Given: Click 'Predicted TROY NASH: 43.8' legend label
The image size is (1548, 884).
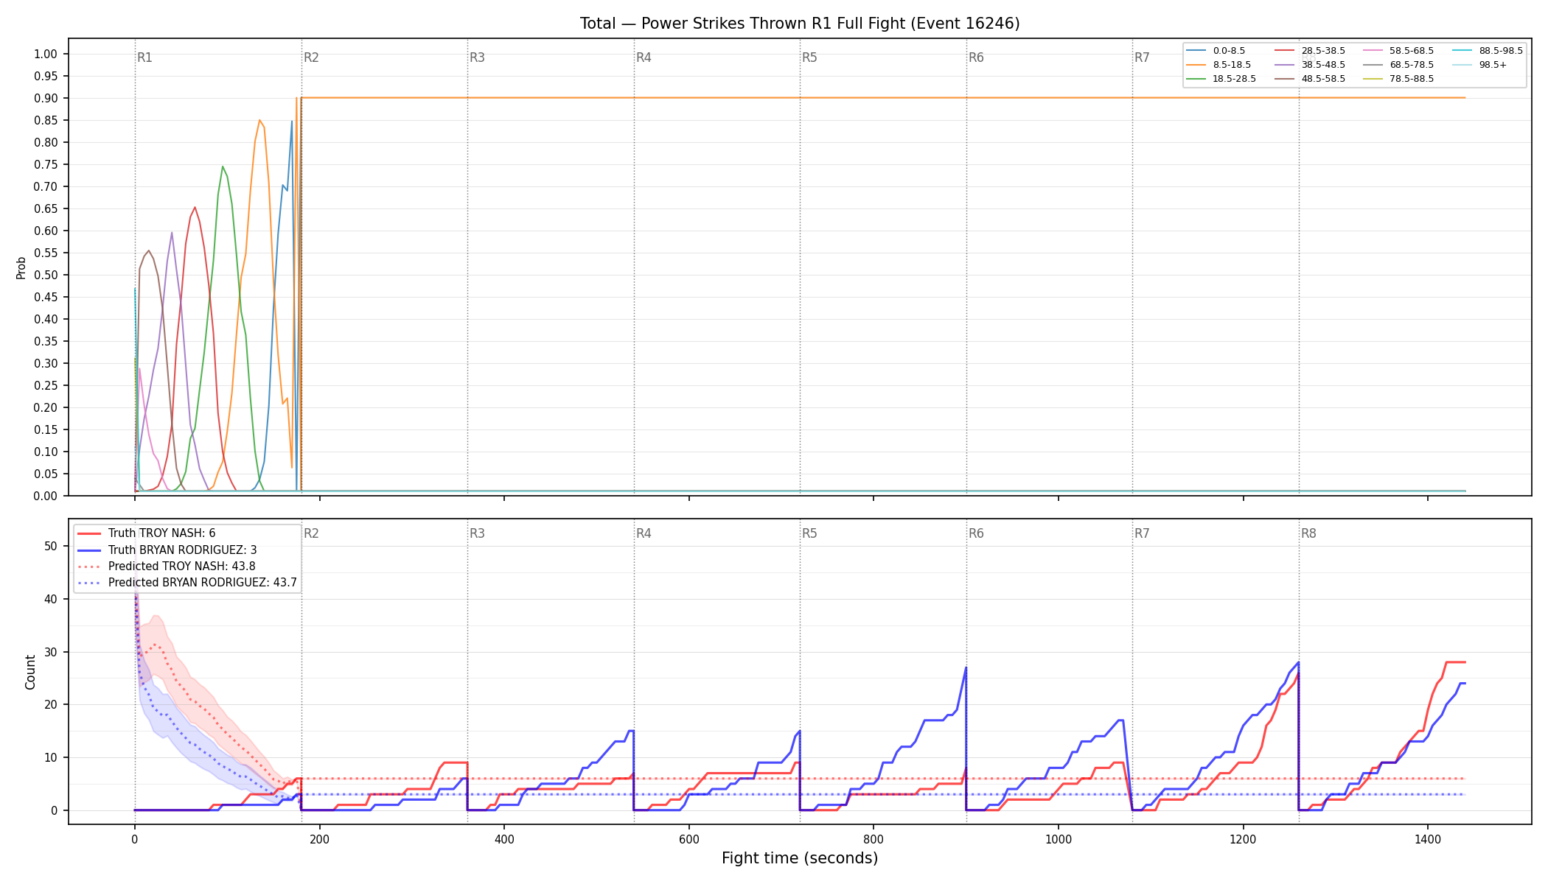Looking at the screenshot, I should click(182, 566).
